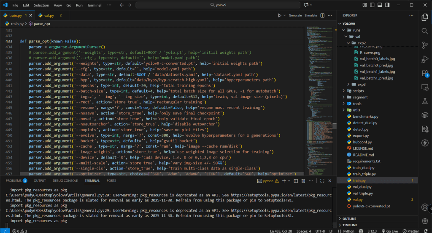432x233 pixels.
Task: Run the Python file with the play button
Action: click(x=279, y=16)
